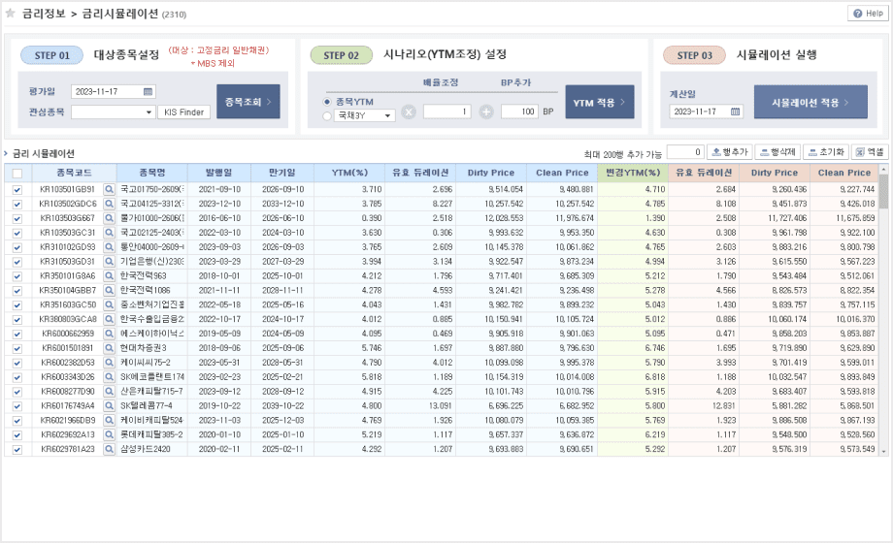The image size is (893, 543).
Task: Click the 종목조회 button
Action: tap(248, 101)
